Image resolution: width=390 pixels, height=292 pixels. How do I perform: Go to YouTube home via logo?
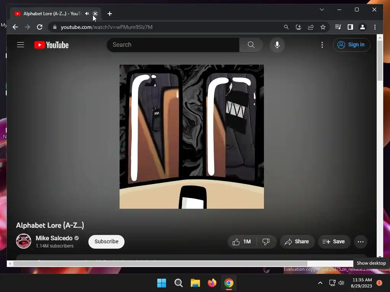pyautogui.click(x=51, y=45)
